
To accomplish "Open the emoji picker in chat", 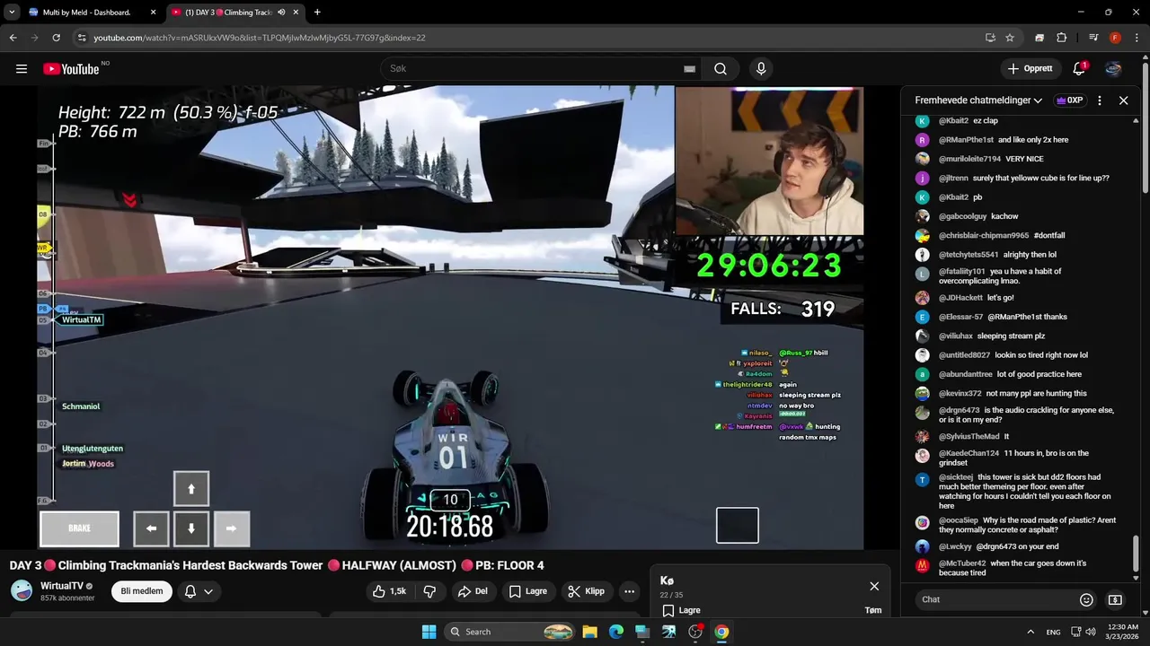I will (1086, 599).
